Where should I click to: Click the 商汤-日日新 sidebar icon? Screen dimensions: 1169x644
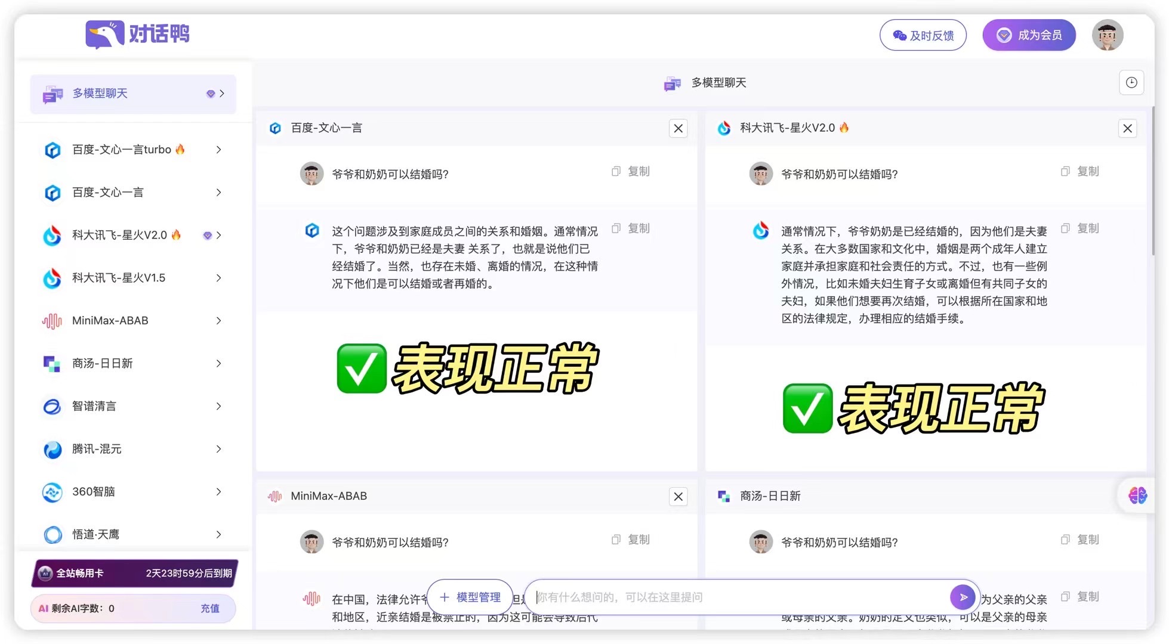(53, 364)
